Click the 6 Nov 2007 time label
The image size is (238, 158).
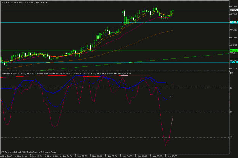[x=6, y=156]
